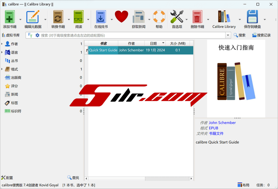Open Preferences (首选项) tools icon
The width and height of the screenshot is (278, 189).
(x=177, y=17)
